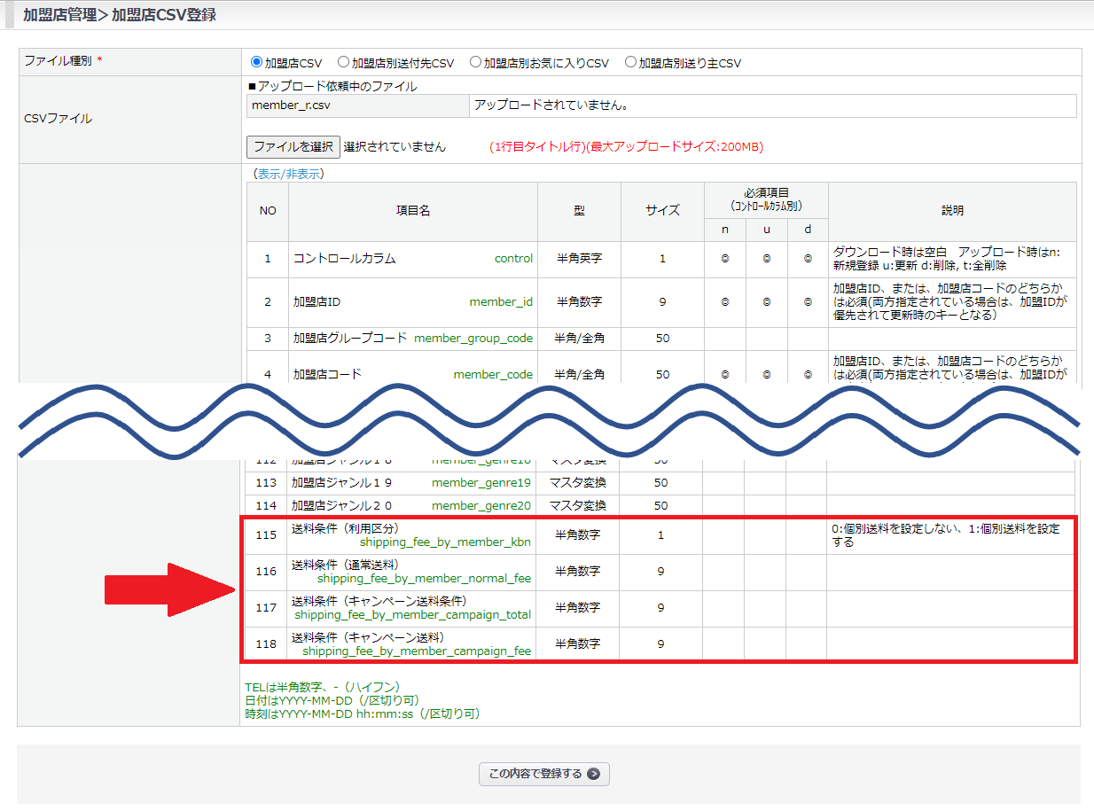Click the アップロードされていません status field
This screenshot has width=1094, height=811.
772,105
